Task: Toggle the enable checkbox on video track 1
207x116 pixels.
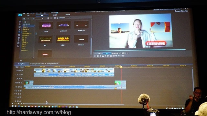Action: pyautogui.click(x=20, y=71)
